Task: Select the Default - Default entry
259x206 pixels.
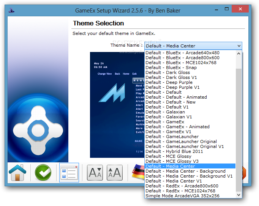Action: (x=190, y=92)
